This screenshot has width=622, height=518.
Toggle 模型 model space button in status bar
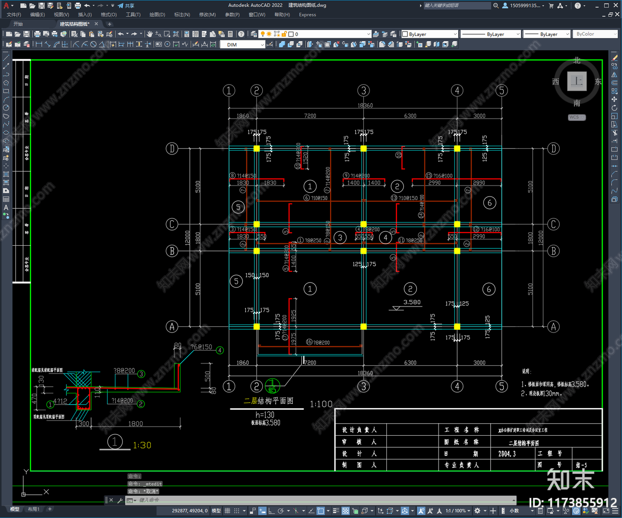click(216, 511)
